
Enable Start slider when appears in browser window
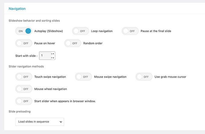click(x=24, y=101)
